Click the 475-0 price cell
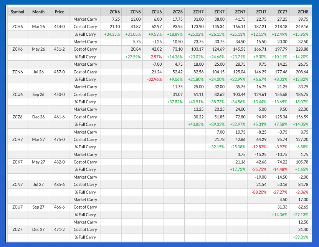319x247 pixels. pos(59,139)
